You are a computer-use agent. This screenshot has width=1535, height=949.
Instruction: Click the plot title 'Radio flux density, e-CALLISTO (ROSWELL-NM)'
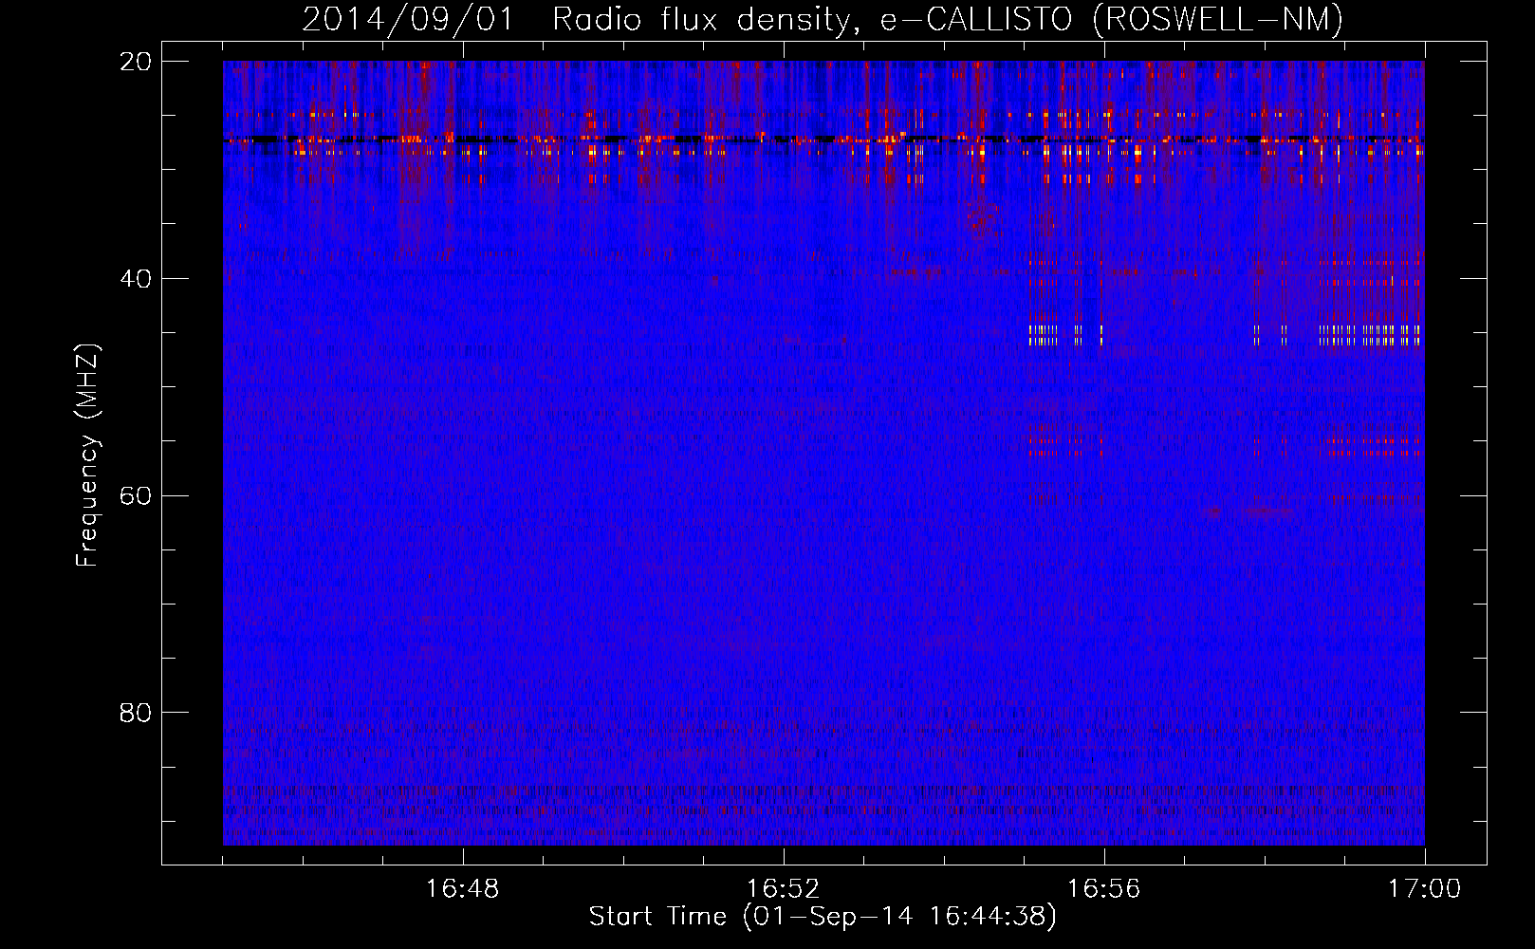pos(948,19)
